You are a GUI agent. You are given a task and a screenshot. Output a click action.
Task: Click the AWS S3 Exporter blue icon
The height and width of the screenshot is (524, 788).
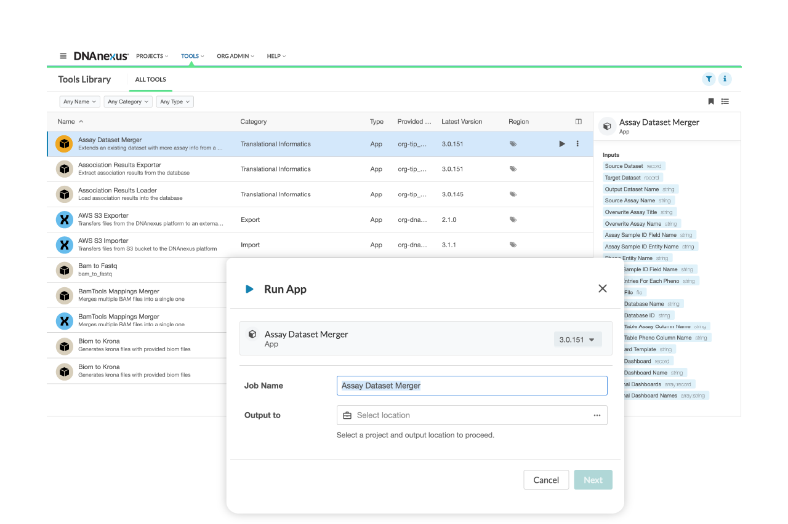pos(65,220)
